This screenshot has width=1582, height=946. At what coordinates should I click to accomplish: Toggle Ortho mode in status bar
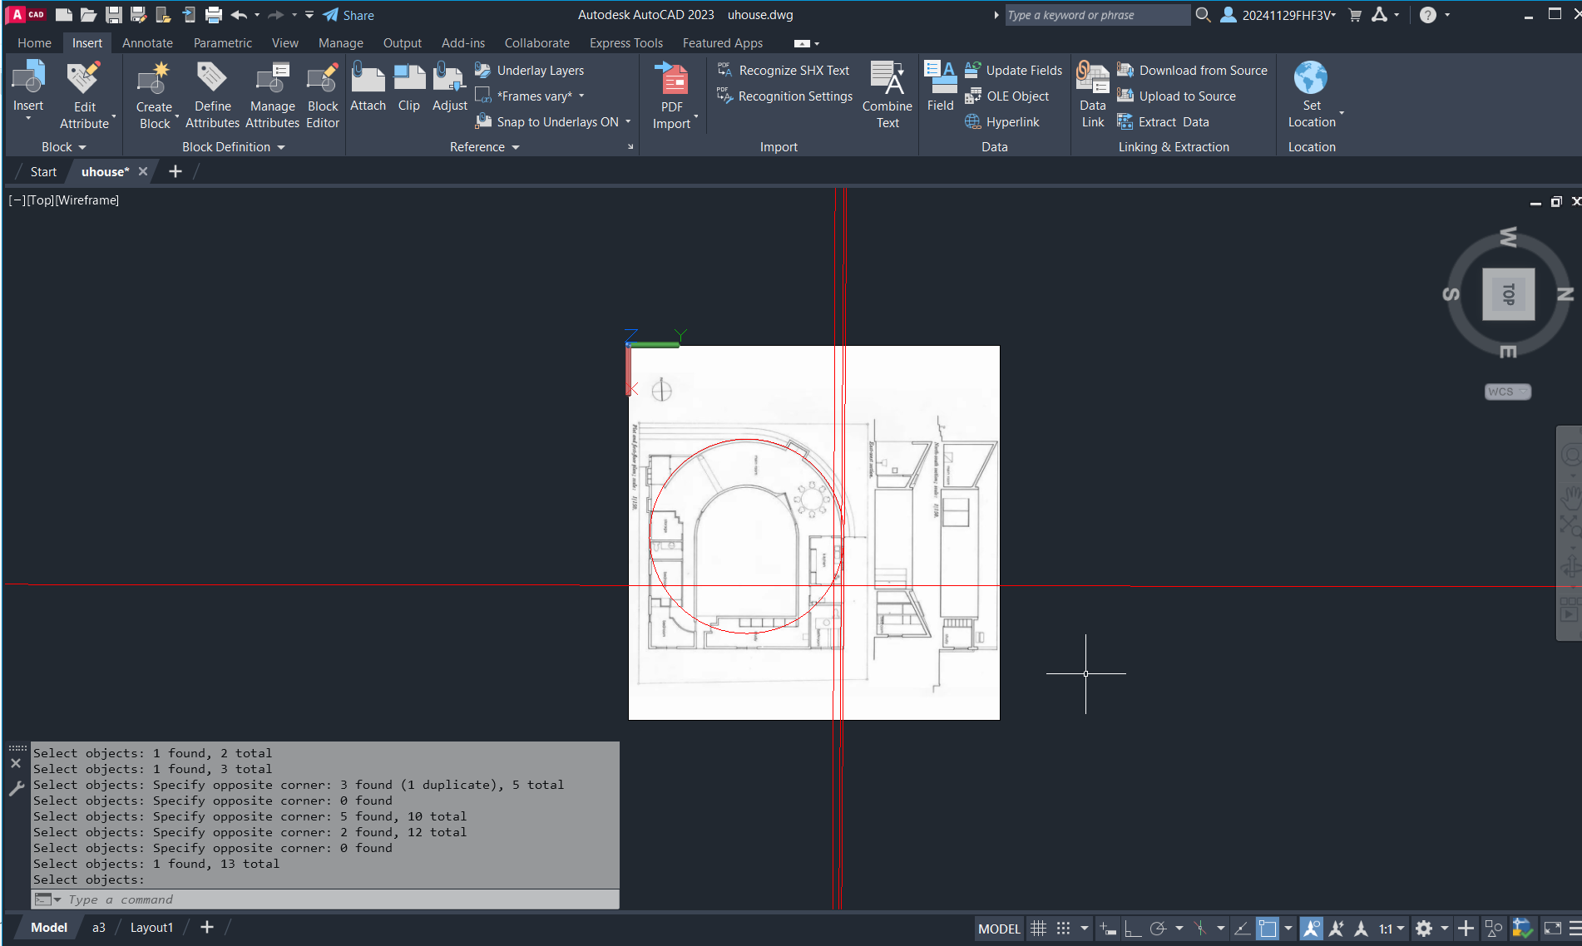tap(1132, 929)
